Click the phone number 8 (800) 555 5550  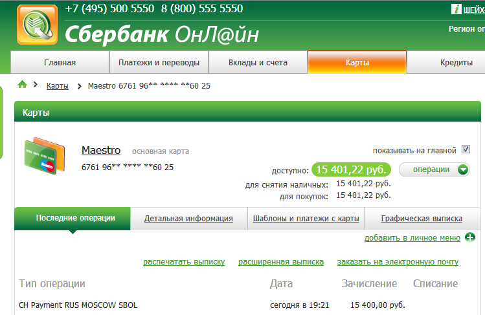(202, 8)
